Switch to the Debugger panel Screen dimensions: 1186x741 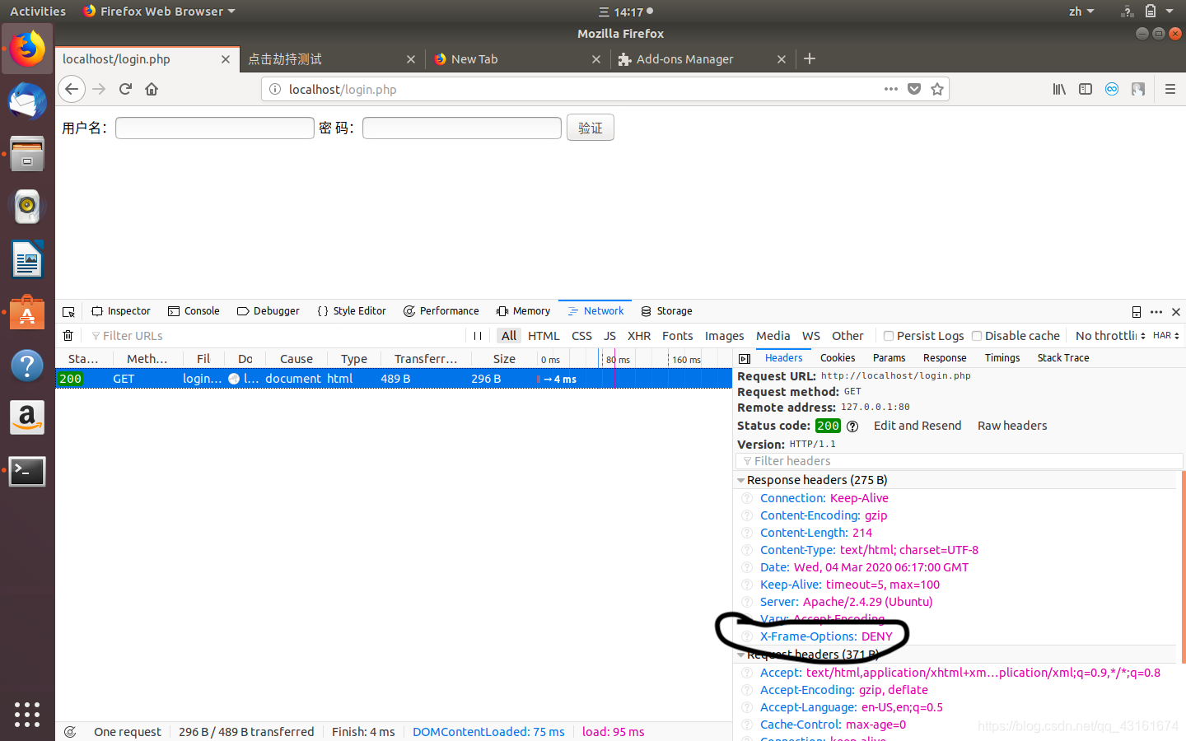point(268,311)
